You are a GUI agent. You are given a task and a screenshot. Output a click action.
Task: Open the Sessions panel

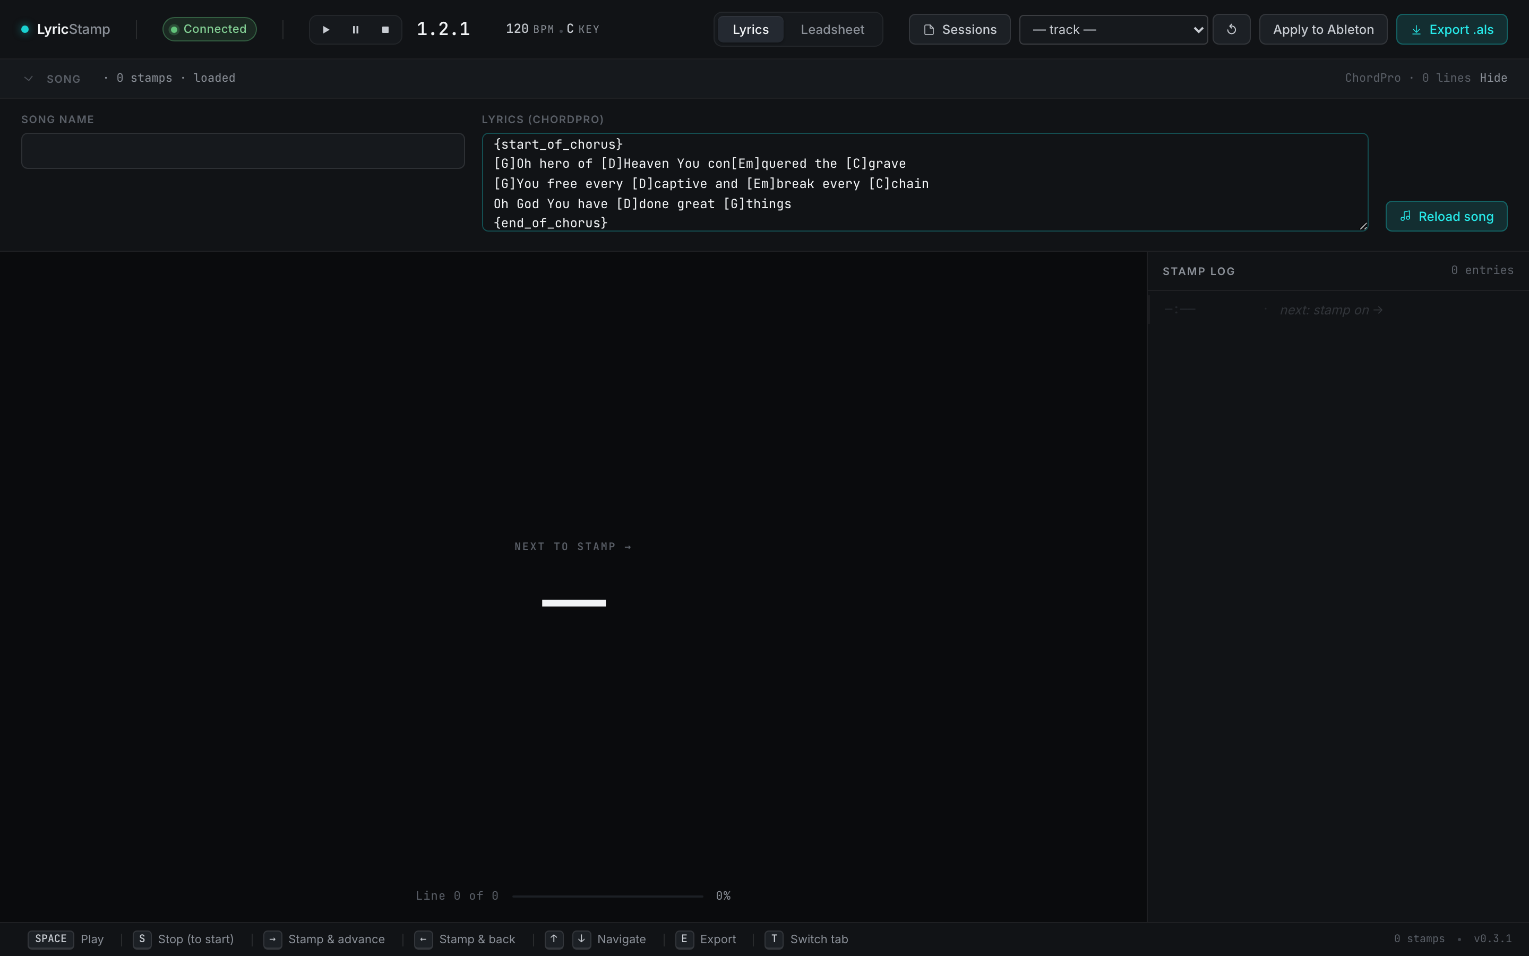[959, 30]
